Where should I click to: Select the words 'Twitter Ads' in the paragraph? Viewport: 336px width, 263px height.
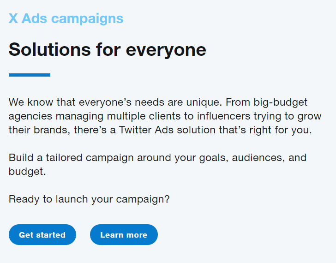click(146, 130)
